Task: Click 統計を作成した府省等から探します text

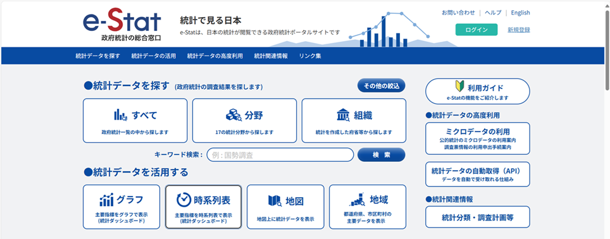Action: click(x=354, y=132)
